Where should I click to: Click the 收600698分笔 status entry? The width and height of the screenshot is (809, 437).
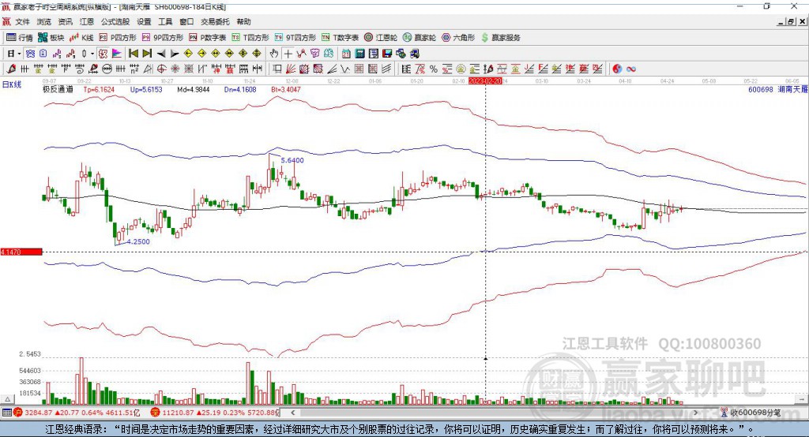click(751, 413)
